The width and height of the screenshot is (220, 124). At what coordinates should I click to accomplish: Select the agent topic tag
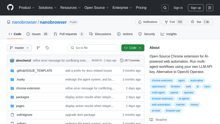[x=181, y=80]
